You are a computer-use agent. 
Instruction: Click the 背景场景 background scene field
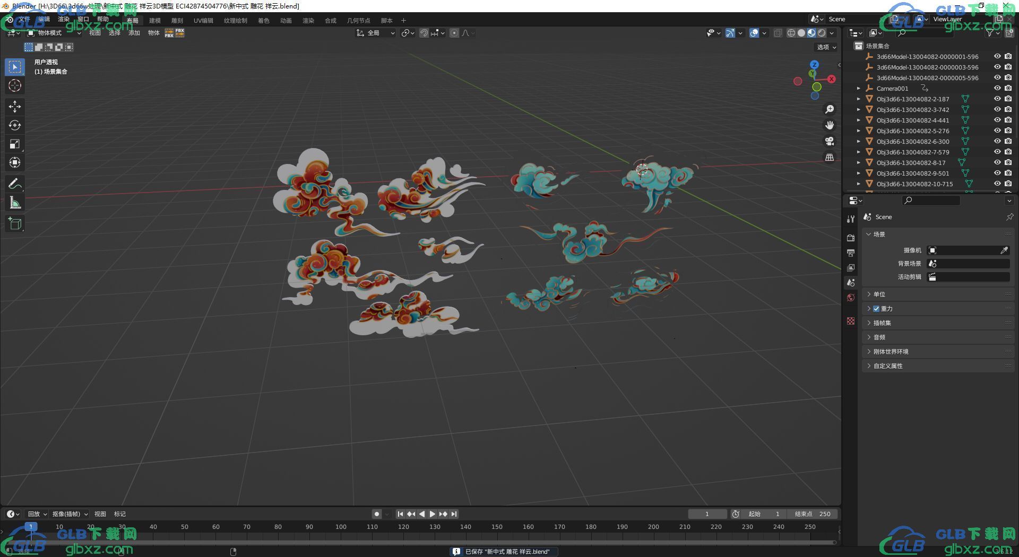click(x=969, y=264)
